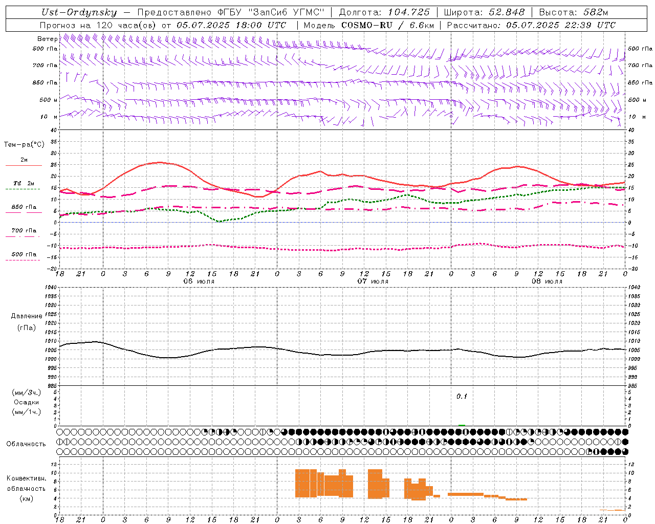The height and width of the screenshot is (524, 655).
Task: Click the '06 июля' date label
Action: pyautogui.click(x=199, y=281)
